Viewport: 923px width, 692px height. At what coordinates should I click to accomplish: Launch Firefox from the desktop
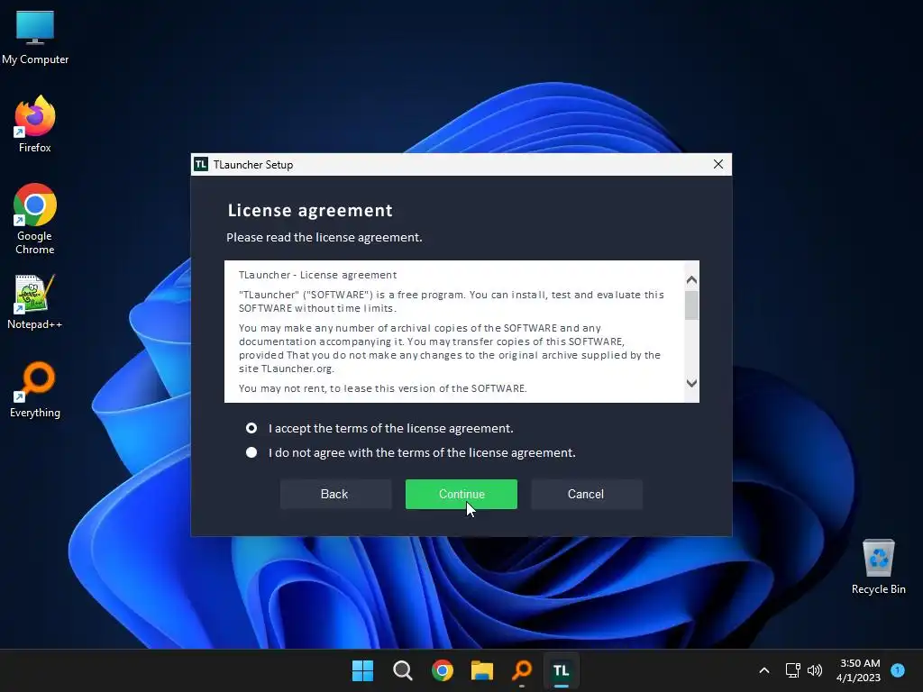click(35, 124)
